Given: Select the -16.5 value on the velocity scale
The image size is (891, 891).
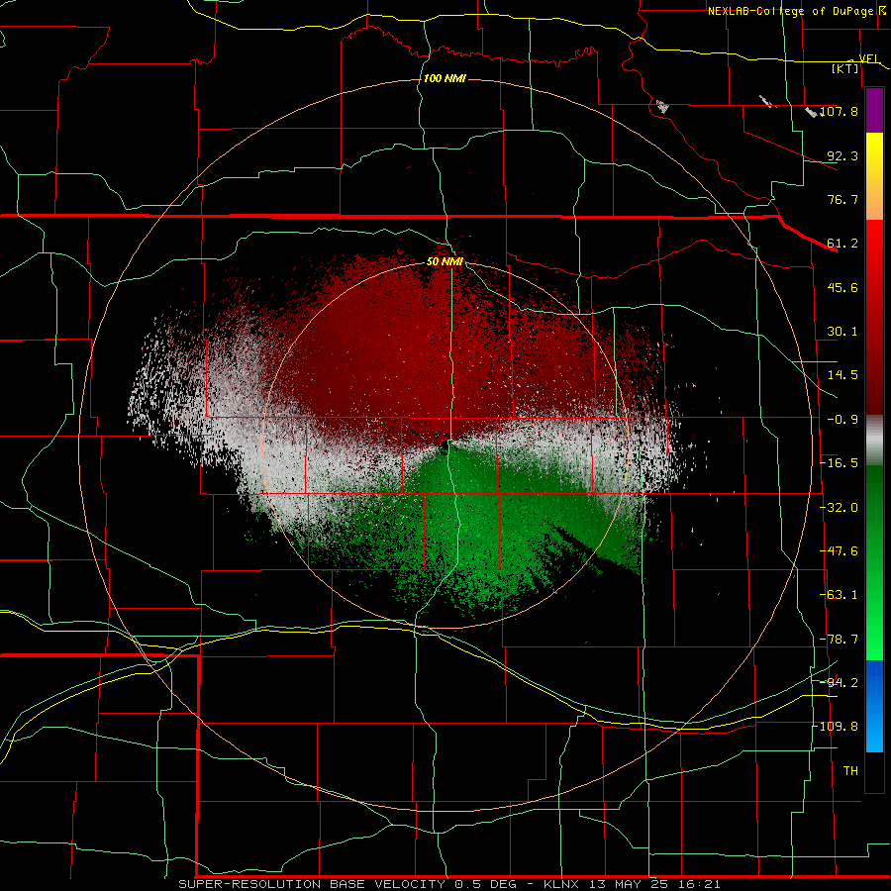Looking at the screenshot, I should pyautogui.click(x=839, y=463).
